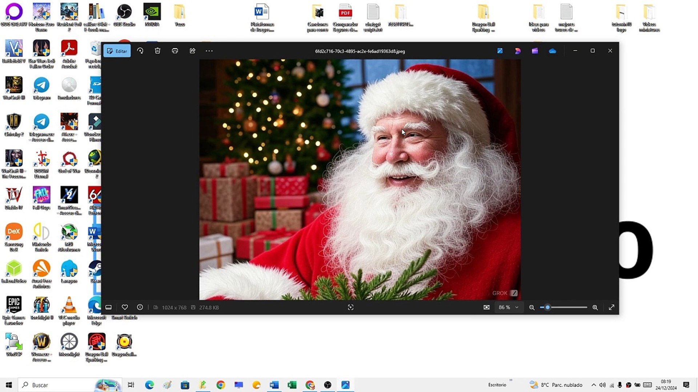Click the zoom out magnifier
This screenshot has height=392, width=698.
coord(532,307)
